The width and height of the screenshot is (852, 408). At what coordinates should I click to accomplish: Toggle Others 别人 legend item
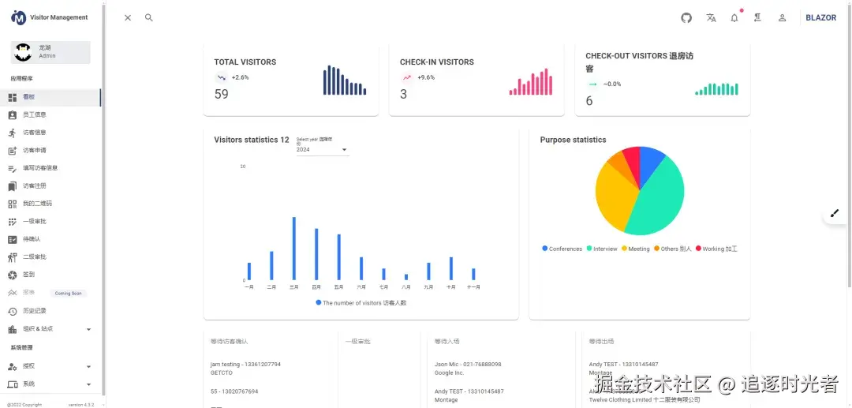(673, 249)
